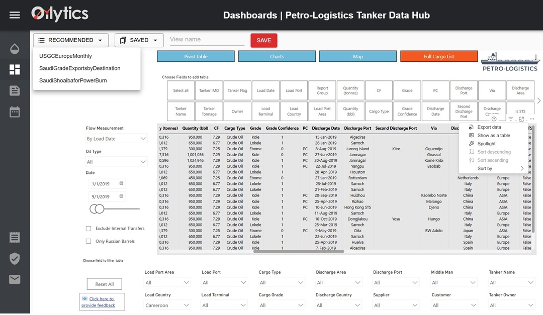Open the RECOMMENDED views dropdown
543x315 pixels.
tap(70, 40)
